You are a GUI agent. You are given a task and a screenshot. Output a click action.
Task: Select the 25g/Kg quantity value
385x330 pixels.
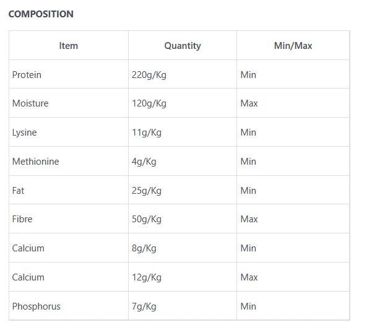pos(147,191)
